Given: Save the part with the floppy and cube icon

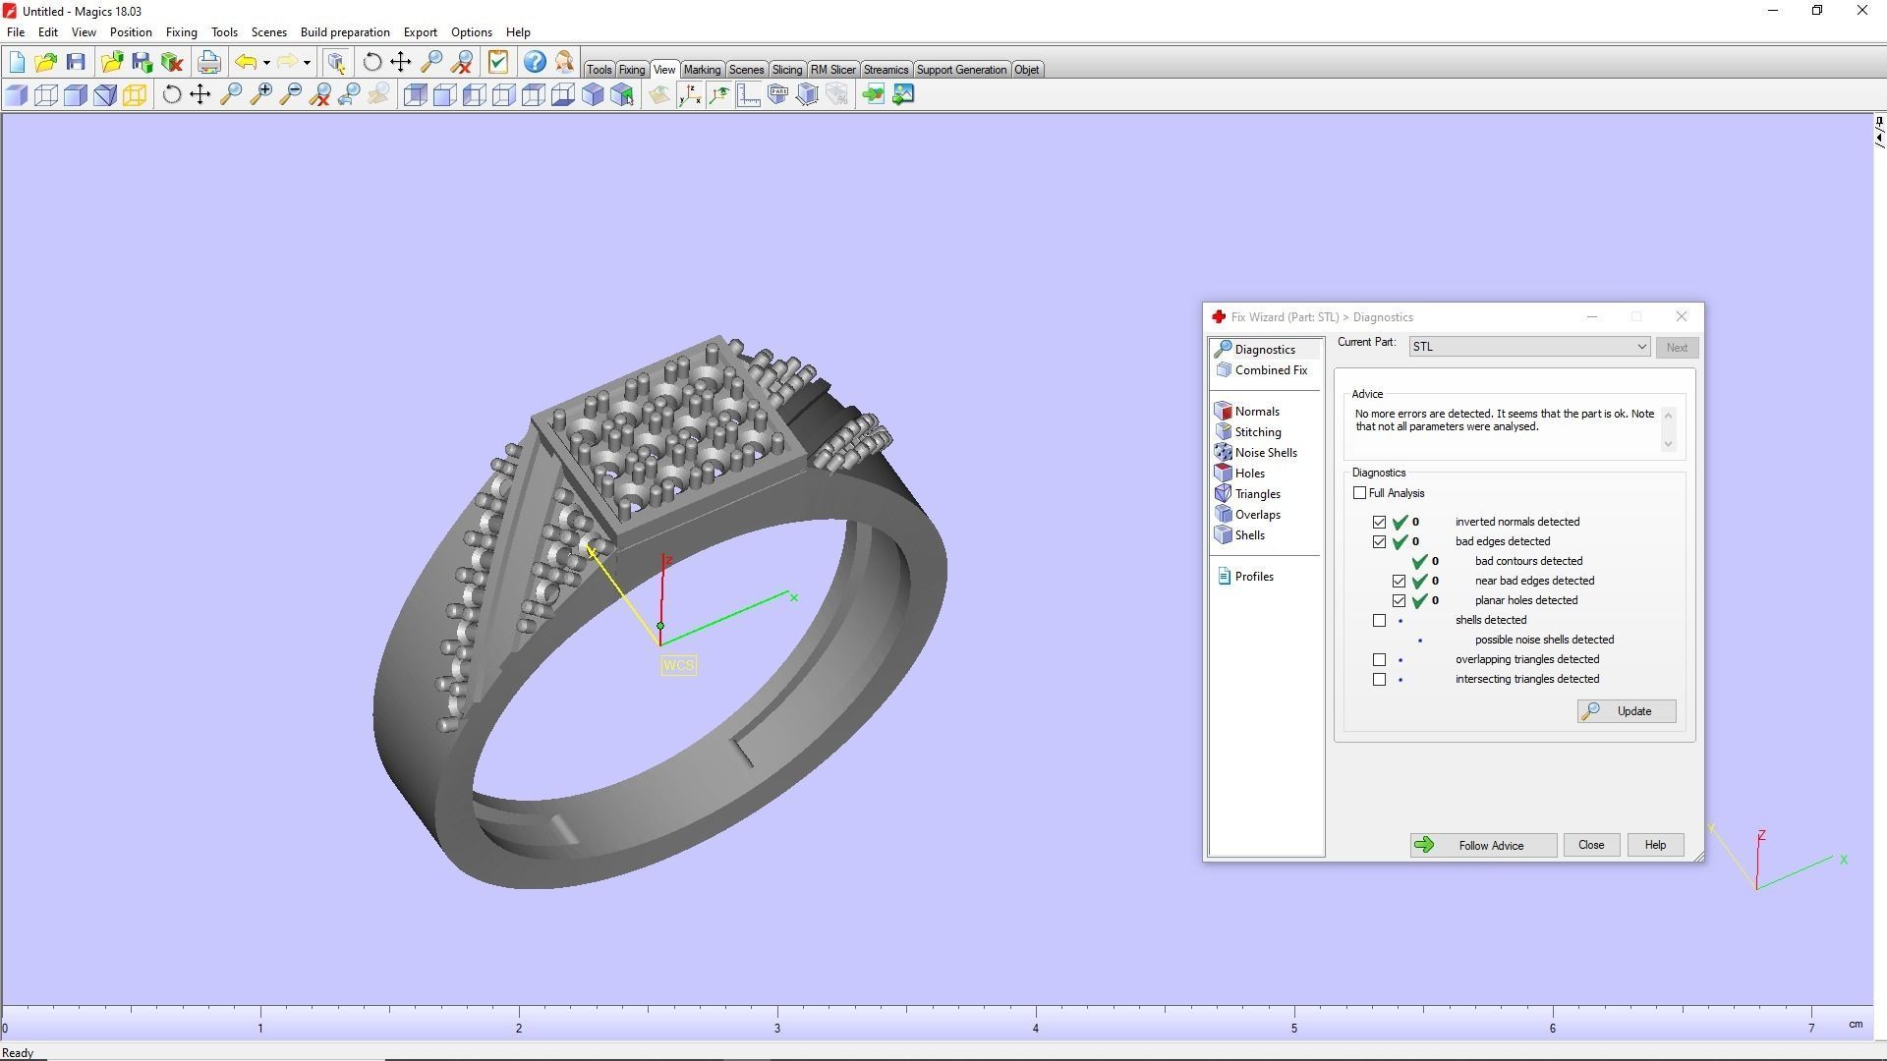Looking at the screenshot, I should coord(142,63).
